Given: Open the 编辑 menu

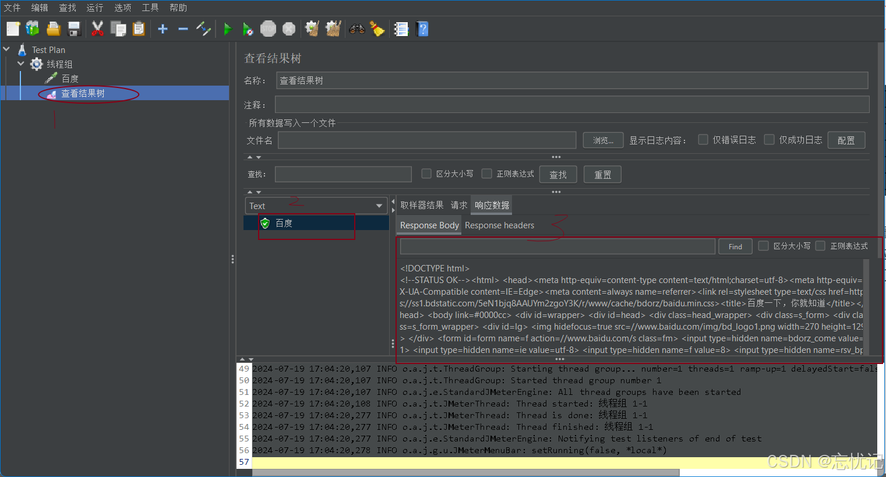Looking at the screenshot, I should pos(40,8).
